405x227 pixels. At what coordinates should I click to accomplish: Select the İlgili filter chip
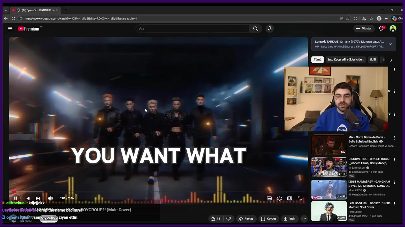(x=373, y=60)
